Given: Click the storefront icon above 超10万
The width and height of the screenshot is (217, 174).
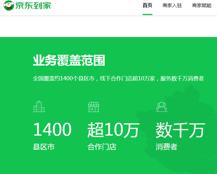Looking at the screenshot, I should pos(94,107).
